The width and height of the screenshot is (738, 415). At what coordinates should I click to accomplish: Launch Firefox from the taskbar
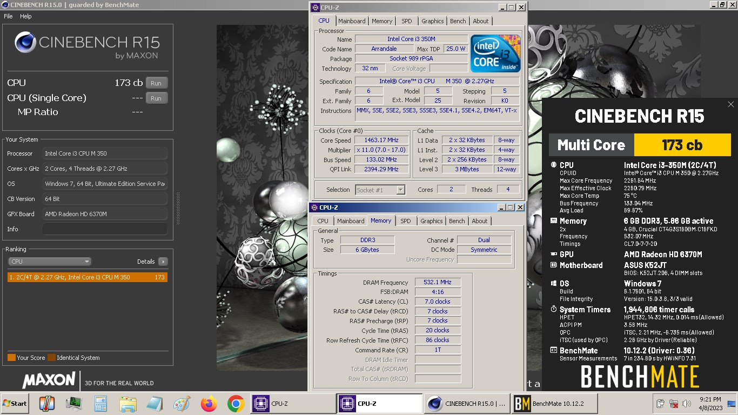click(209, 403)
